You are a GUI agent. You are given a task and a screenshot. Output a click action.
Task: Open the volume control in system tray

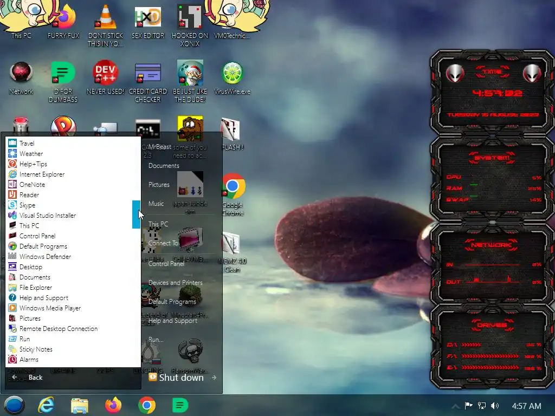click(495, 406)
